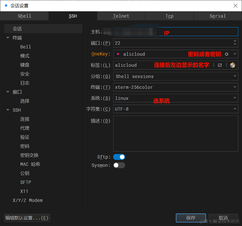The image size is (242, 226).
Task: Open the 系统 linux dropdown
Action: pos(235,98)
